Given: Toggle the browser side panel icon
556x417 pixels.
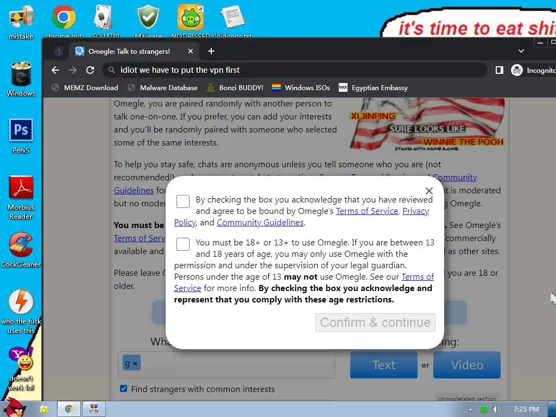Looking at the screenshot, I should 500,70.
